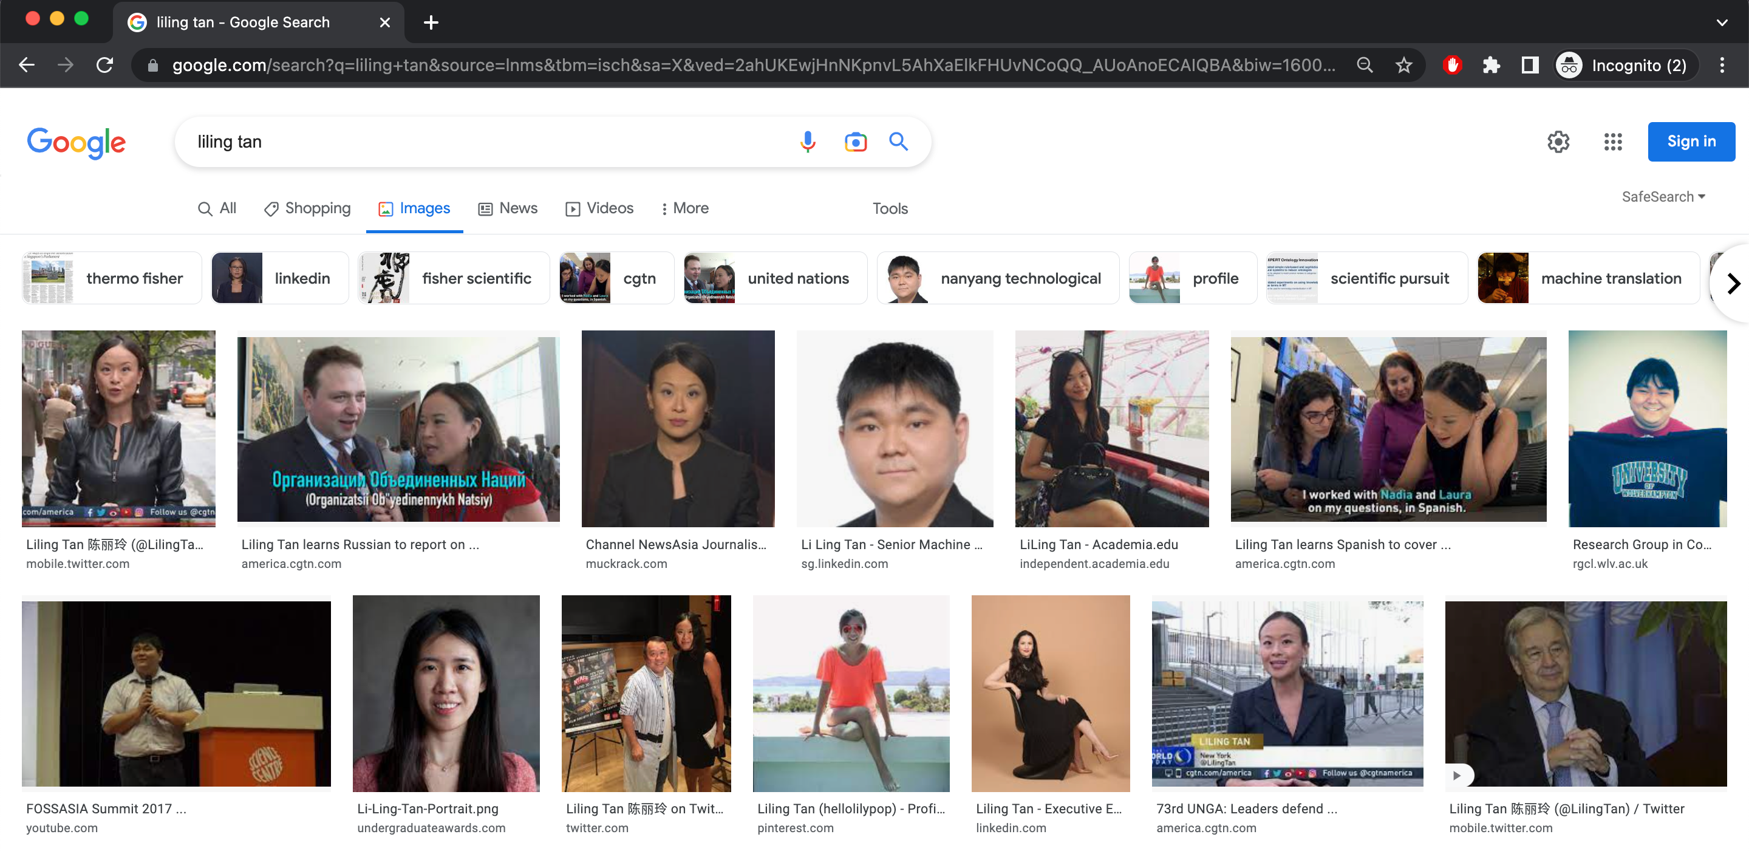
Task: Open Liling Tan - Executive E... title link
Action: pyautogui.click(x=1048, y=808)
